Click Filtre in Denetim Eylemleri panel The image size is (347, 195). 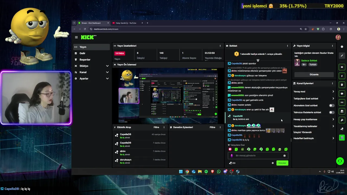pos(213,127)
